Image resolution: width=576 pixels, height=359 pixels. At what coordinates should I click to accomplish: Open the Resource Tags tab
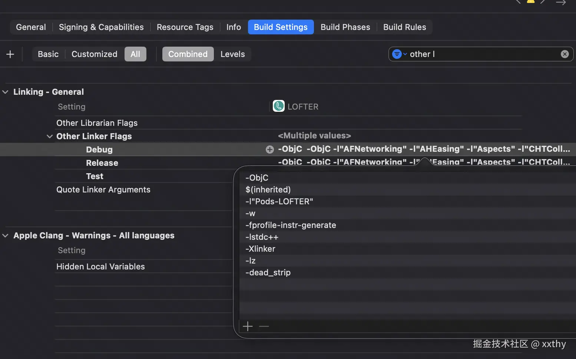click(x=185, y=27)
